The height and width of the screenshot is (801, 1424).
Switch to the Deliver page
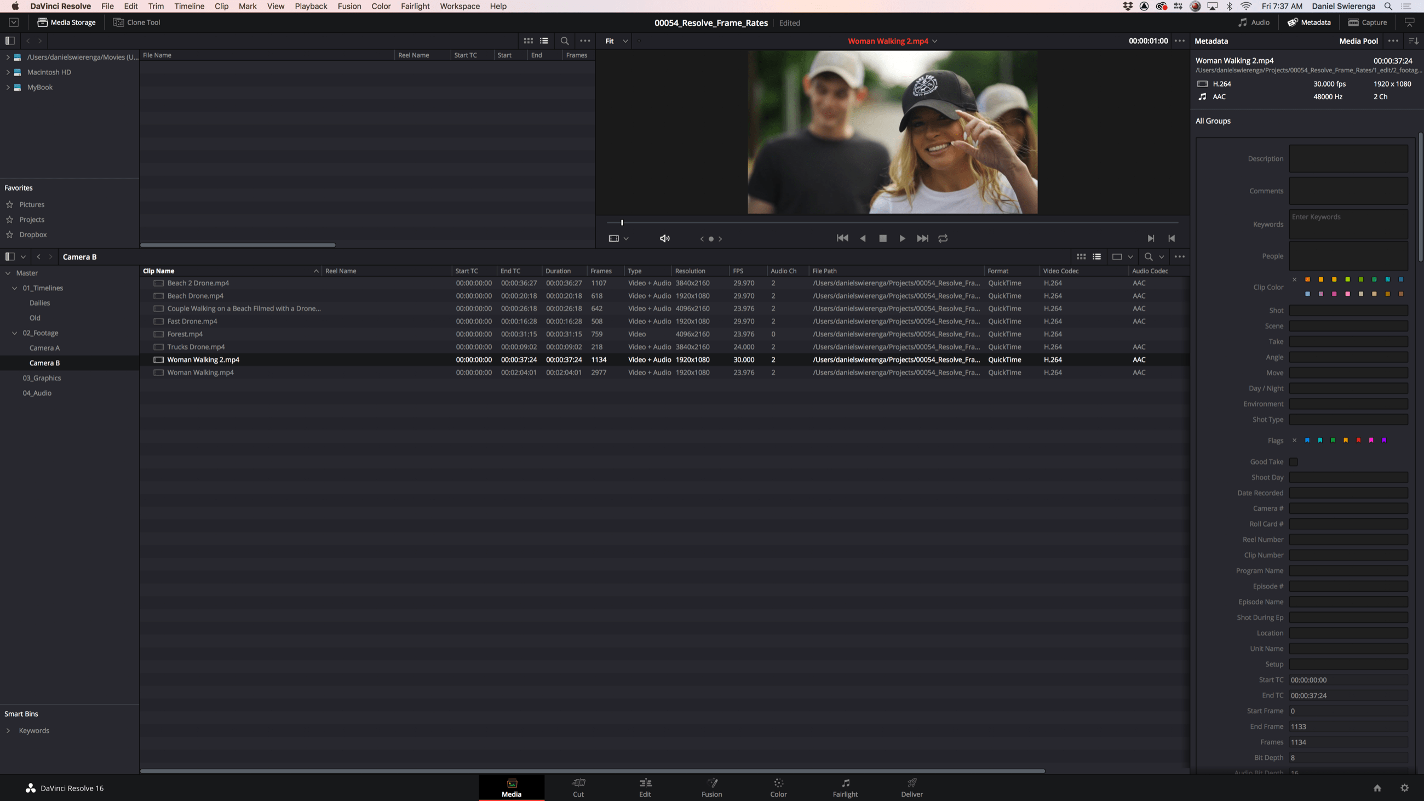pyautogui.click(x=911, y=787)
